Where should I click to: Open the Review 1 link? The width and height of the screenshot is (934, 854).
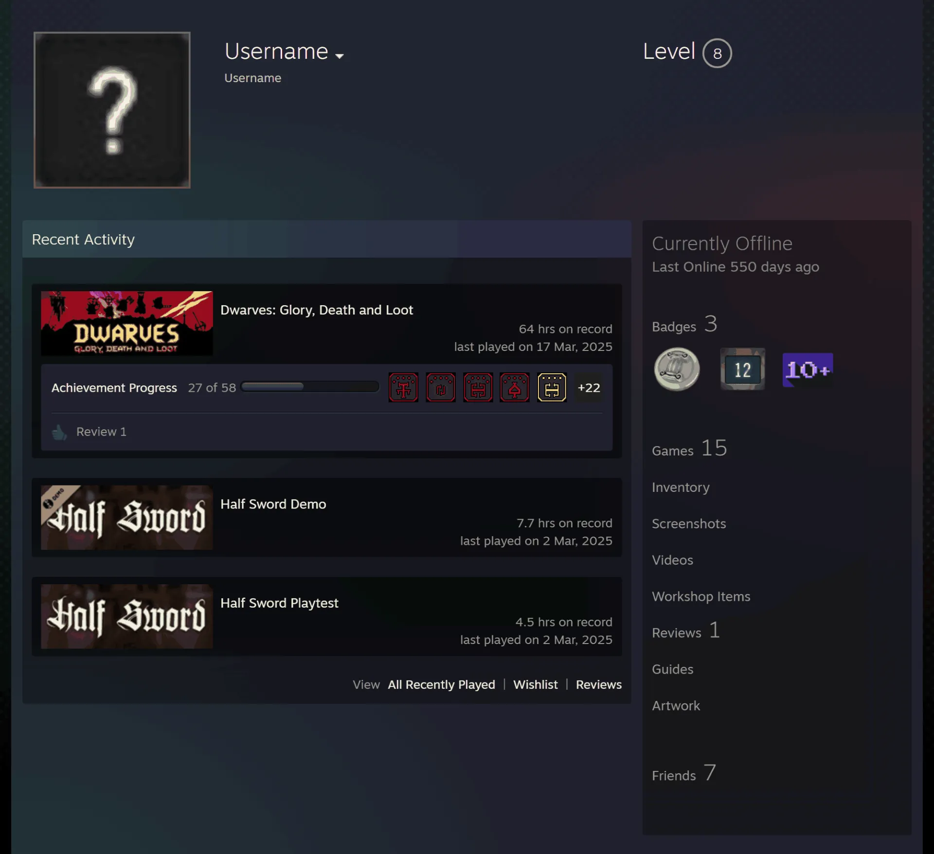tap(101, 432)
